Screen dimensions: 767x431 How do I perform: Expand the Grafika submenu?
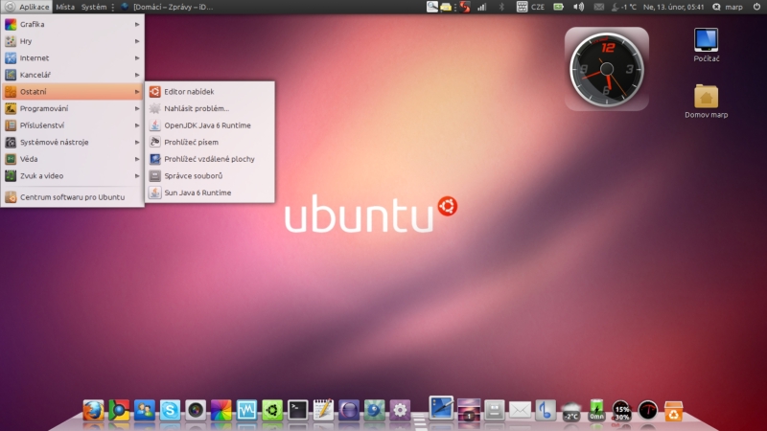coord(73,25)
